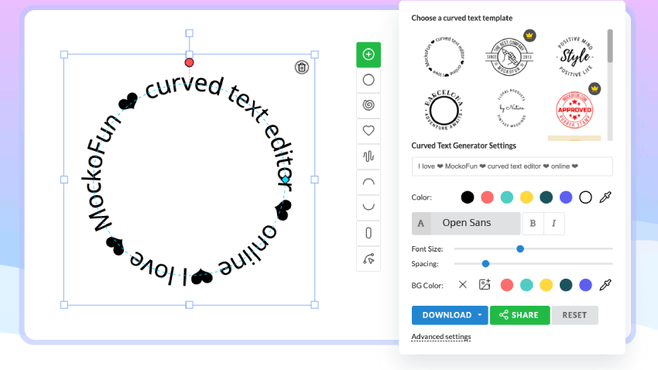Screen dimensions: 658x370
Task: Click the Spacing slider handle
Action: 485,264
